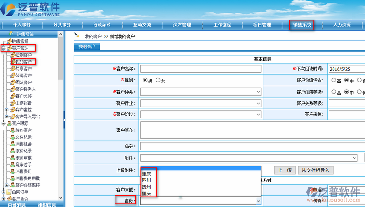Switch to the 我的客户 tab
The image size is (365, 207).
pyautogui.click(x=87, y=46)
